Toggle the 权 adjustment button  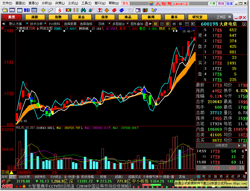(x=168, y=24)
